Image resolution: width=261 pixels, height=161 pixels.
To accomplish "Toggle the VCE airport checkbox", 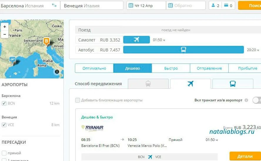I will [4, 125].
